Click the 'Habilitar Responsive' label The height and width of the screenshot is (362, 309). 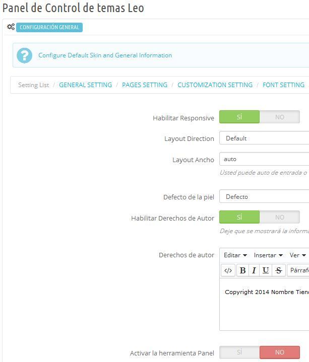coord(183,118)
